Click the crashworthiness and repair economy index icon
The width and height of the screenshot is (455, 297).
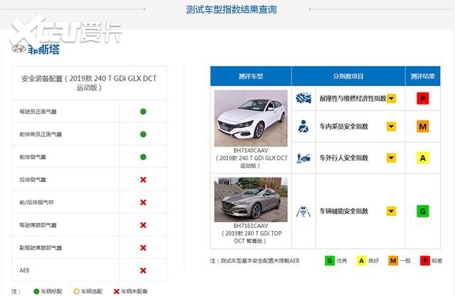[x=304, y=98]
